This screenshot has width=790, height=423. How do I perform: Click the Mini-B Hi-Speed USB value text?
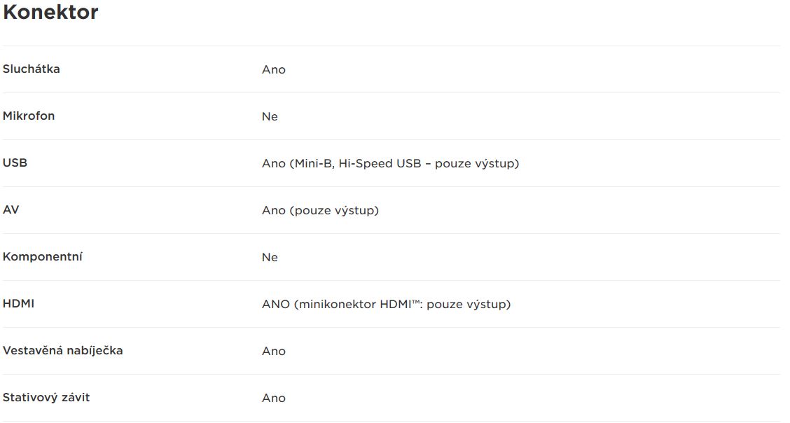[391, 164]
